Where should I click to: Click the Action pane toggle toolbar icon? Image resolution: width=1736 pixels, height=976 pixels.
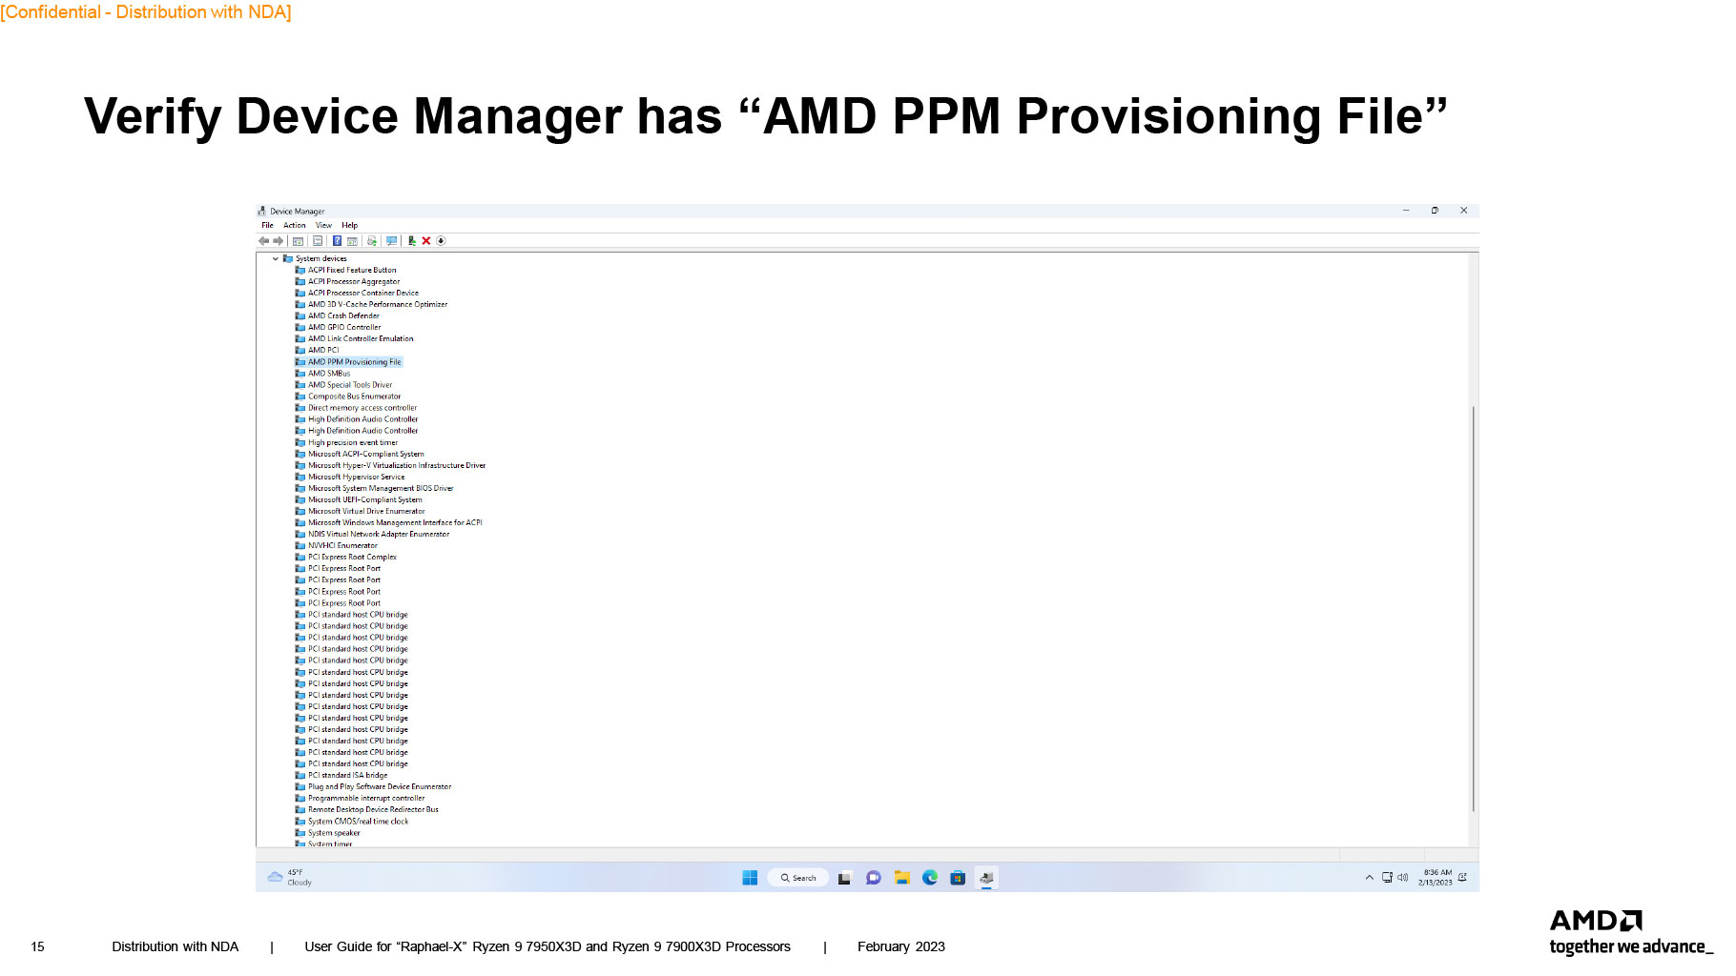pos(352,241)
